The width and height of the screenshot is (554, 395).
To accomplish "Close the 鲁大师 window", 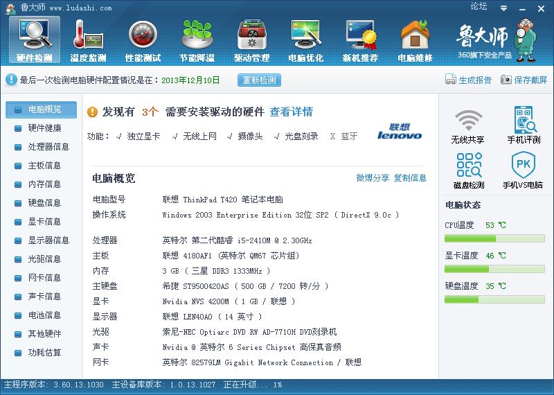I will point(541,8).
